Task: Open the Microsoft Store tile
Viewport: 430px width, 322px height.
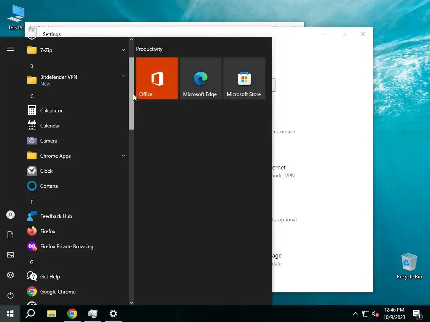Action: click(x=244, y=78)
